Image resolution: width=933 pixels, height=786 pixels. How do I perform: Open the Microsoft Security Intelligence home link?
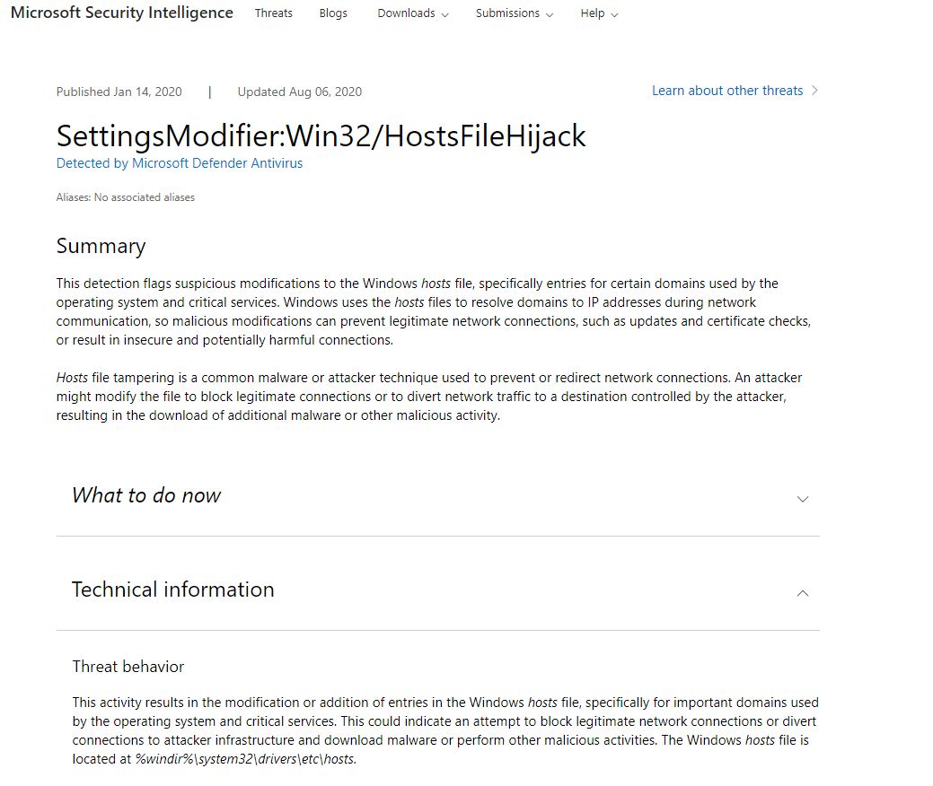pos(121,13)
